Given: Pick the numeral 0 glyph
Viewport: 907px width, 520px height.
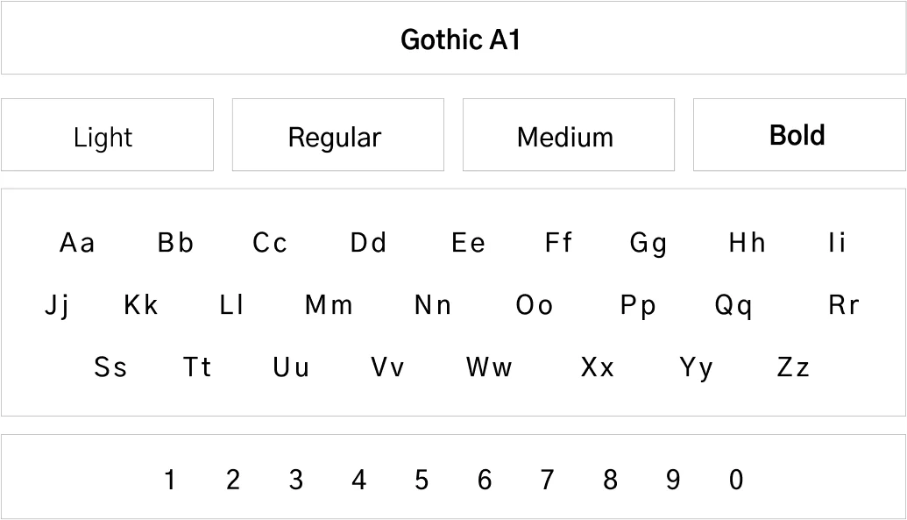Looking at the screenshot, I should (736, 480).
